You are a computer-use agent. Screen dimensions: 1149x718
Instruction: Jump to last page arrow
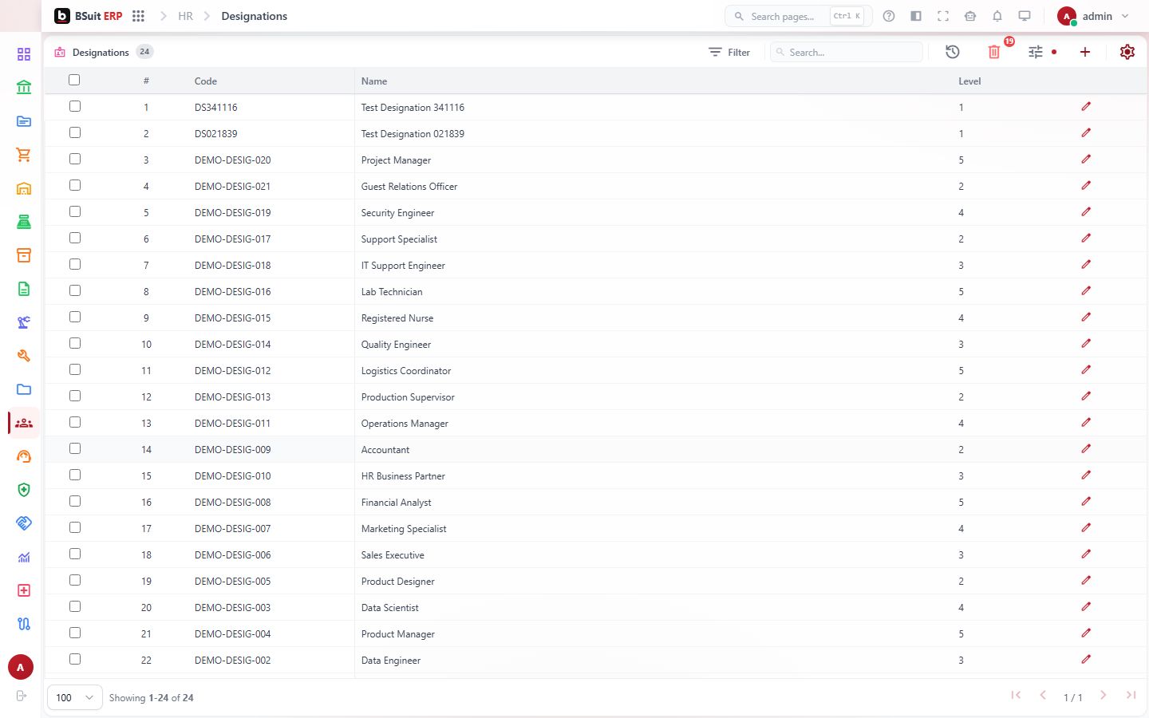click(x=1131, y=696)
